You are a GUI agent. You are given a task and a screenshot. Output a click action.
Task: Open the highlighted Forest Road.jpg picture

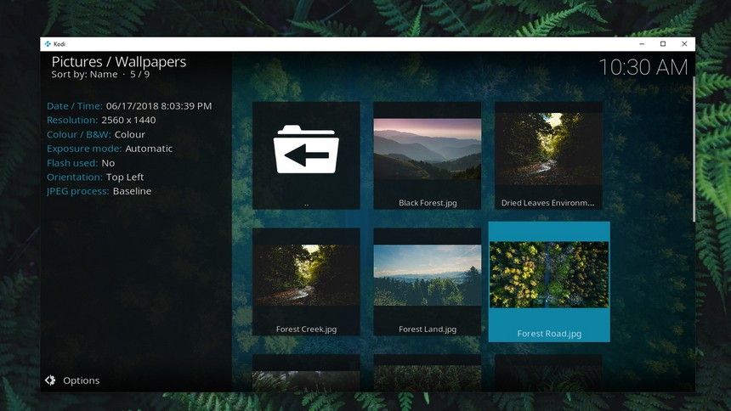point(549,275)
